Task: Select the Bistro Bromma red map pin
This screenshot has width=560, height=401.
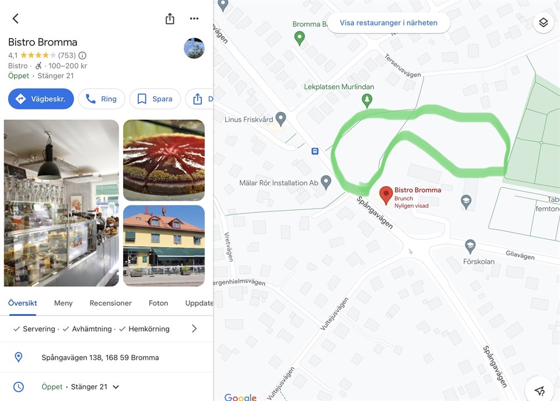Action: [x=386, y=195]
